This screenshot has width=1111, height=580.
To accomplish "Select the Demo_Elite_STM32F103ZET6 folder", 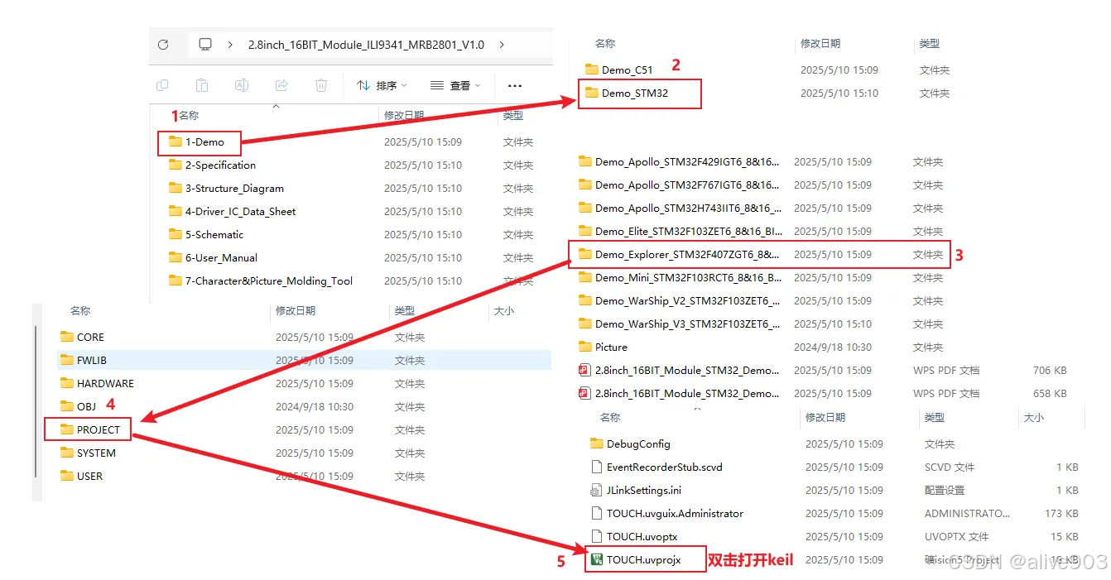I will (679, 232).
